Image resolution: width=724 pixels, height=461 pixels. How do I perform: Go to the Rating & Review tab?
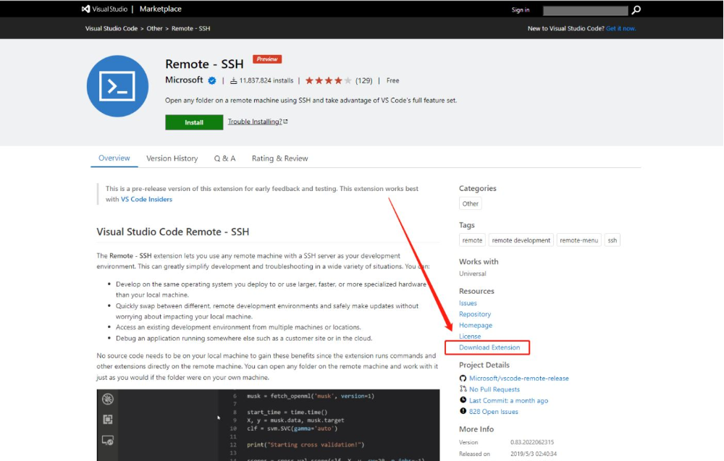point(279,158)
